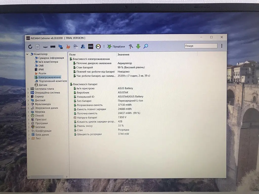
Task: Click the memory module toolbar icon
Action: click(x=53, y=47)
